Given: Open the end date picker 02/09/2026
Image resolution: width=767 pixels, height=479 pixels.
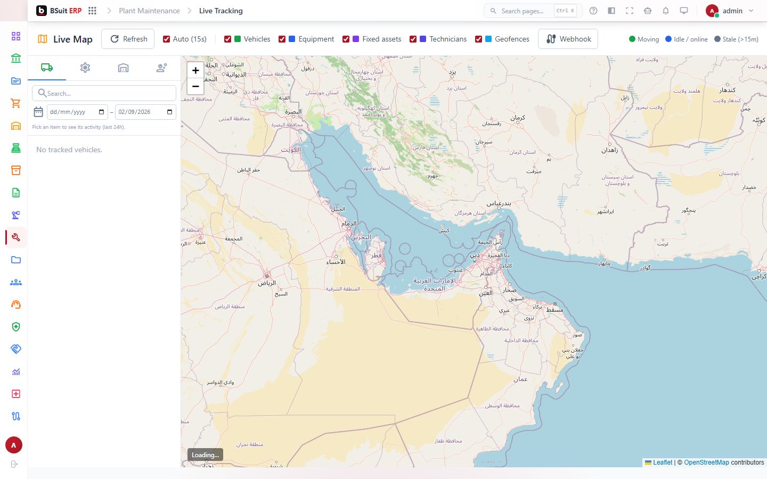Looking at the screenshot, I should (x=145, y=112).
